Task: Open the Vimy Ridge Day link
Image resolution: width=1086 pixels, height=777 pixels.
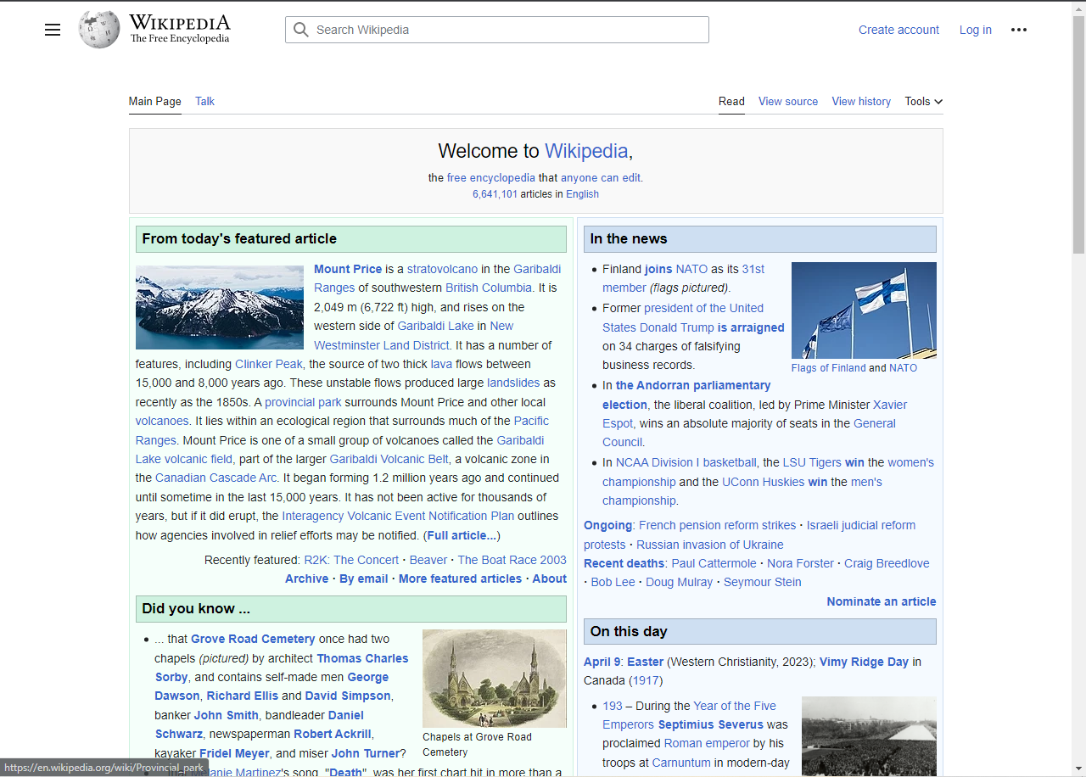Action: click(x=864, y=662)
